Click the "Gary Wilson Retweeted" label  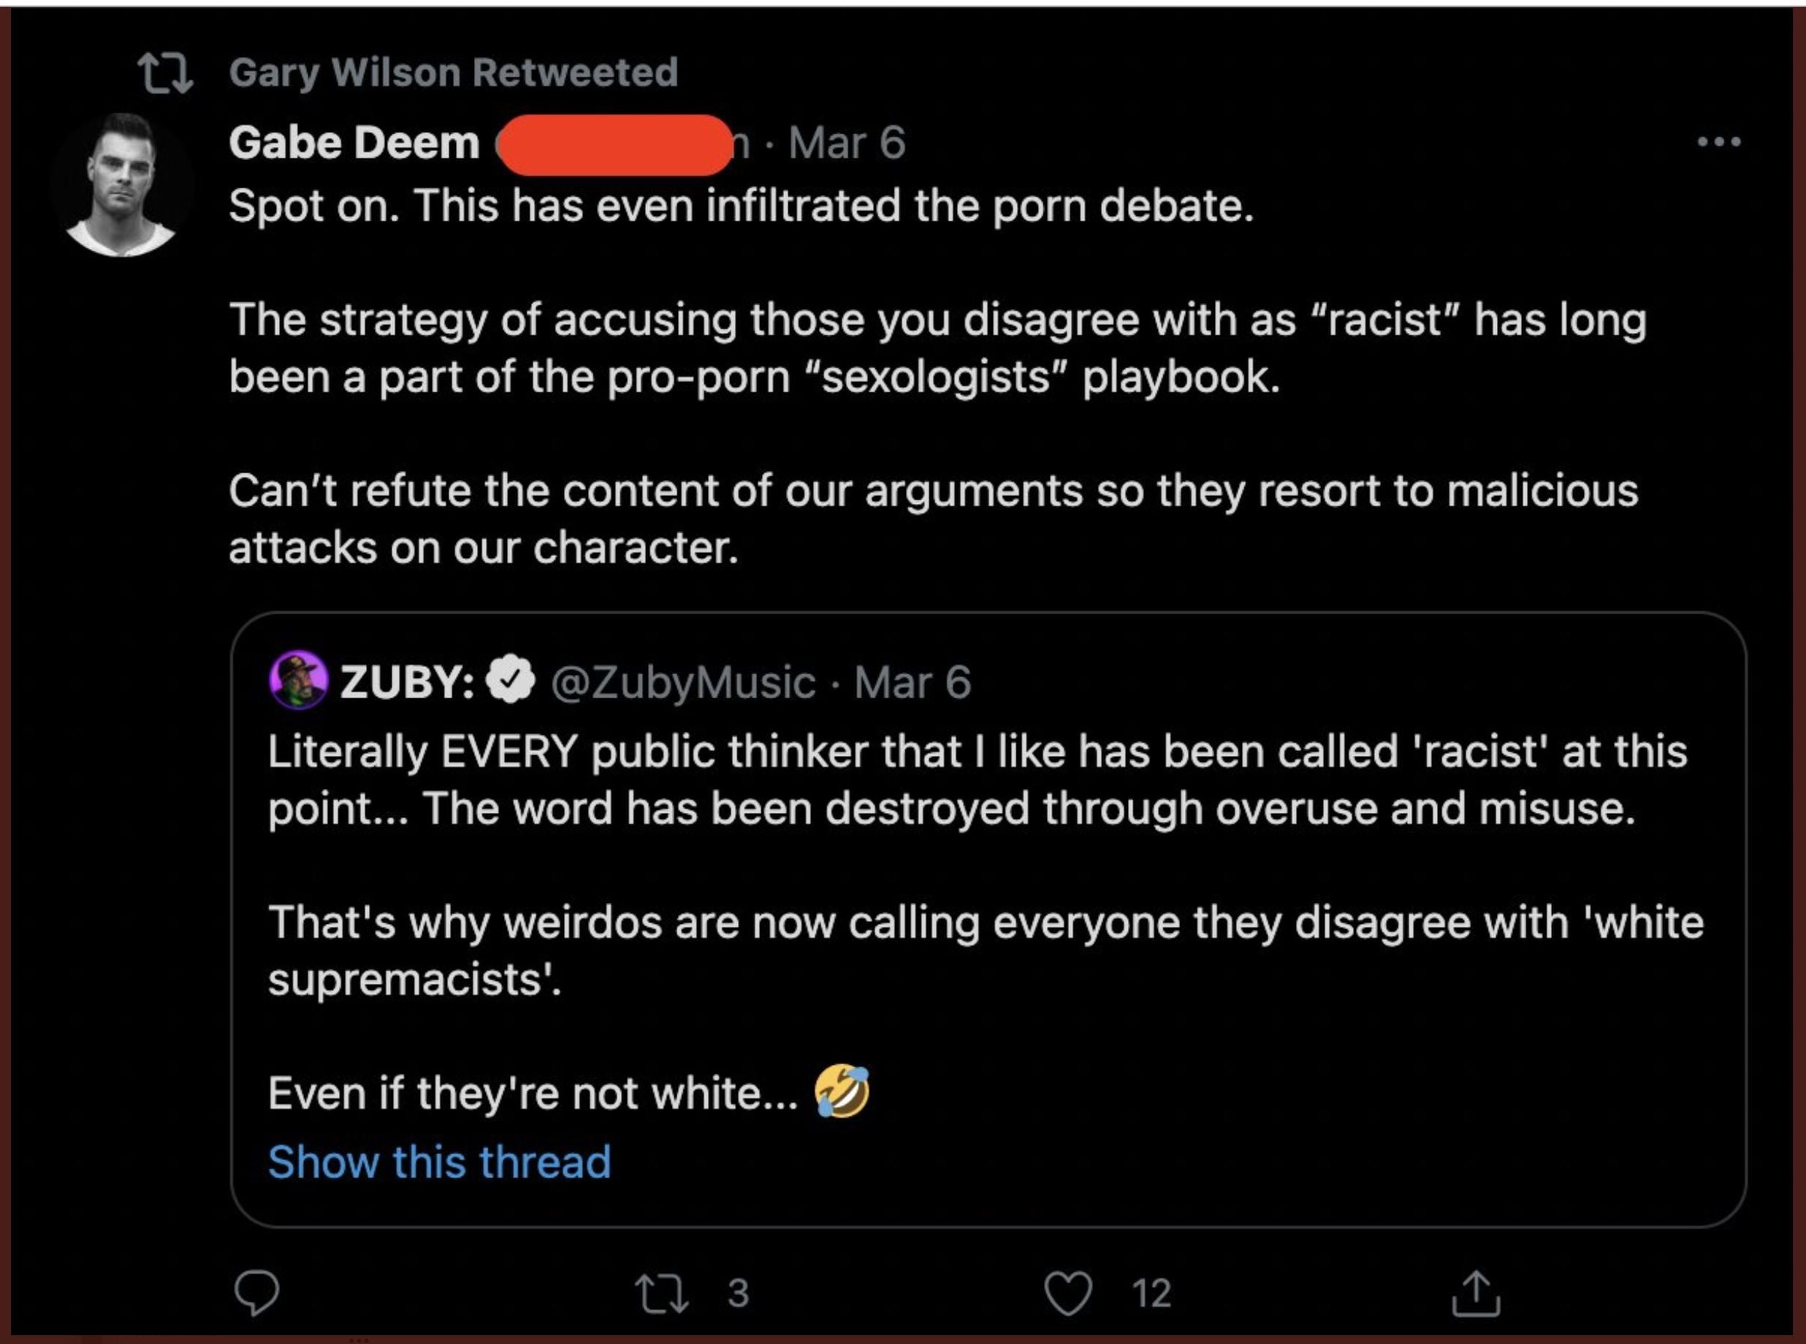453,72
